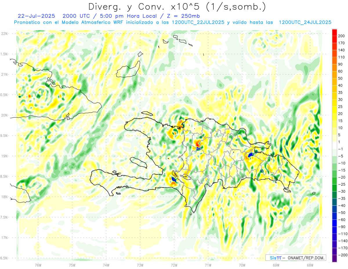Click the 6.5N latitude label
Viewport: 348px width, 269px height.
point(4,258)
